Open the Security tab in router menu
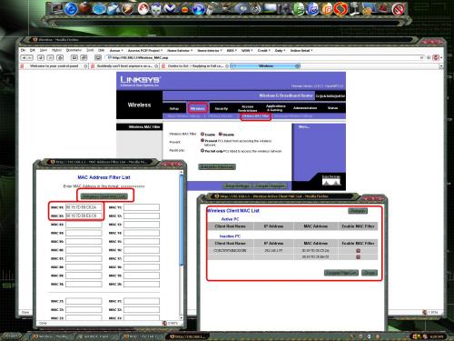 pyautogui.click(x=222, y=108)
